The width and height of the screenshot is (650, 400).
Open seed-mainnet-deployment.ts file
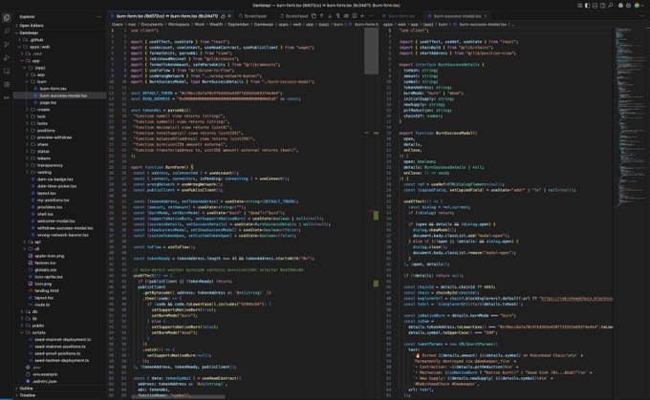(62, 340)
